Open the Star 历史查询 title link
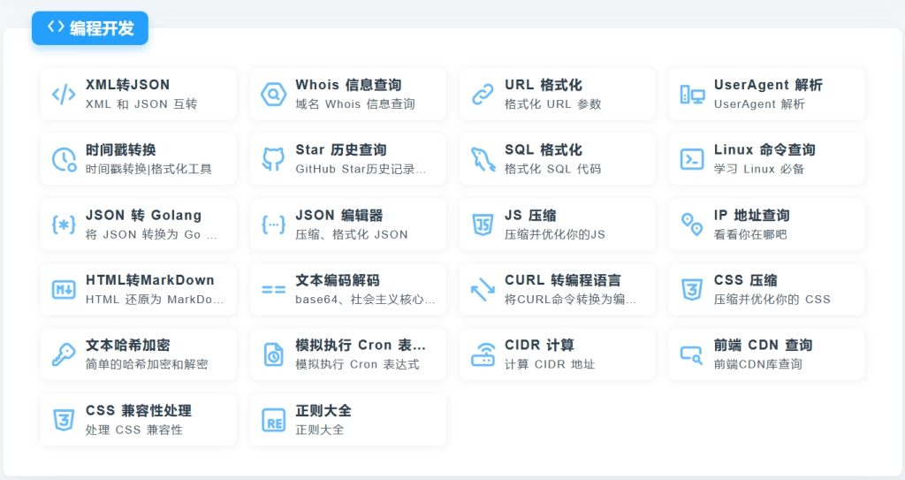Viewport: 905px width, 480px height. tap(340, 150)
